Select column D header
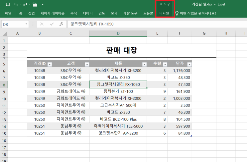The height and width of the screenshot is (162, 247). [x=118, y=33]
